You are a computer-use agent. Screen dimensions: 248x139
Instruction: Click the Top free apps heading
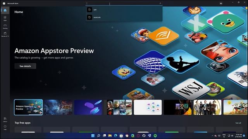tap(22, 123)
